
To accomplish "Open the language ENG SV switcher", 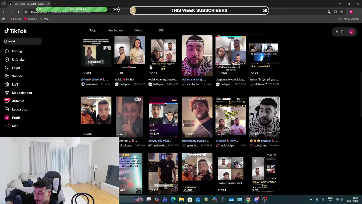I will (330, 199).
